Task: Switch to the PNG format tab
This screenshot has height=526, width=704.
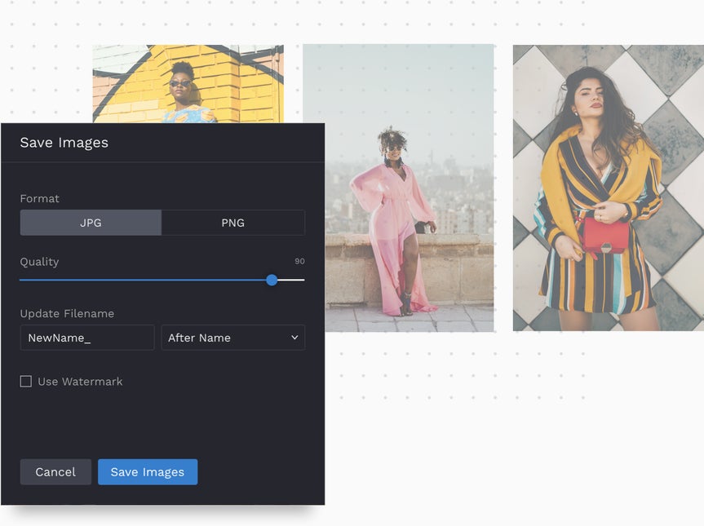Action: click(233, 222)
